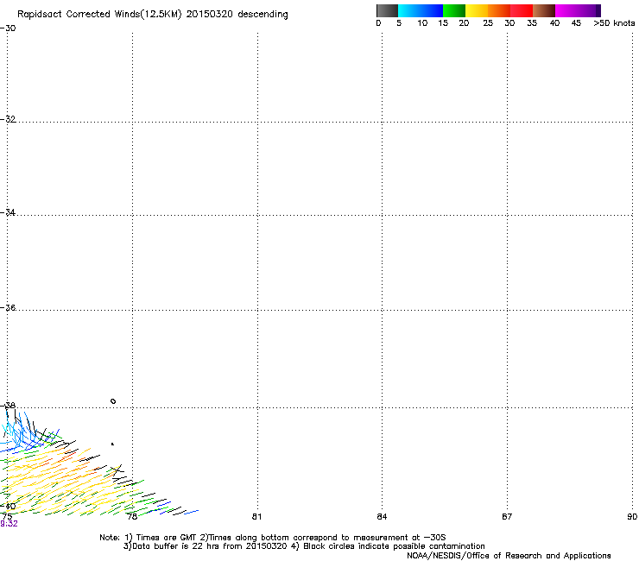Click the legend tick label '45'
639x561 pixels.
click(x=576, y=23)
